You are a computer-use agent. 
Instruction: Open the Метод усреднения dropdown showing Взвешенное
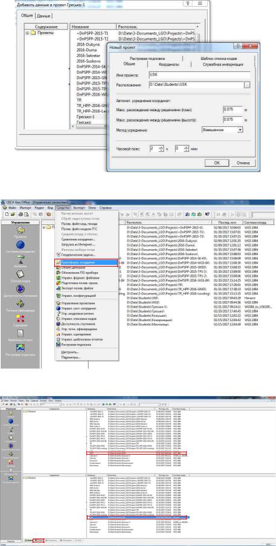click(222, 129)
